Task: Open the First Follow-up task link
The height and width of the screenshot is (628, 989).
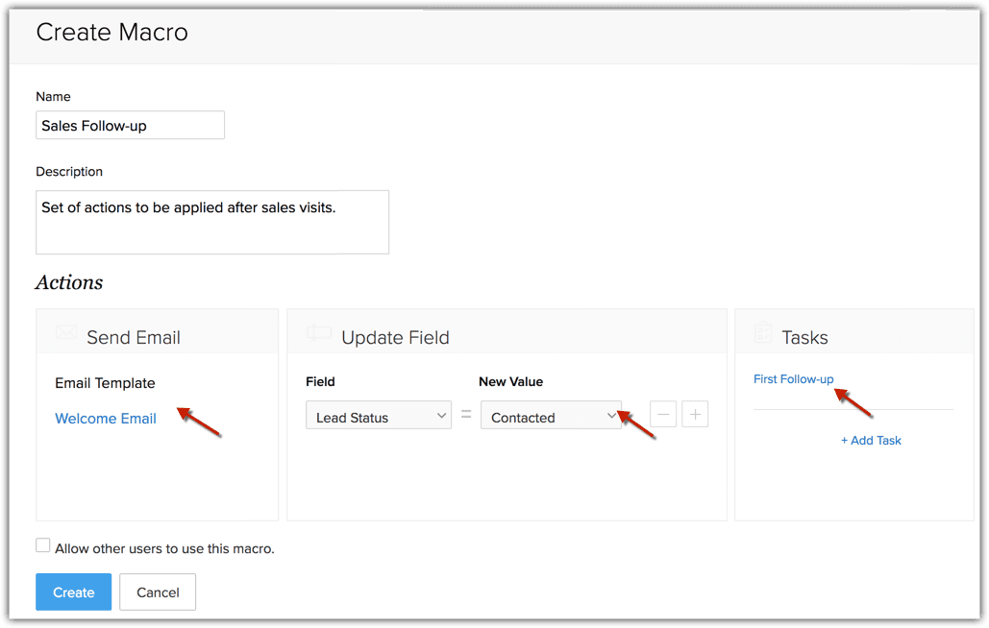Action: (x=793, y=379)
